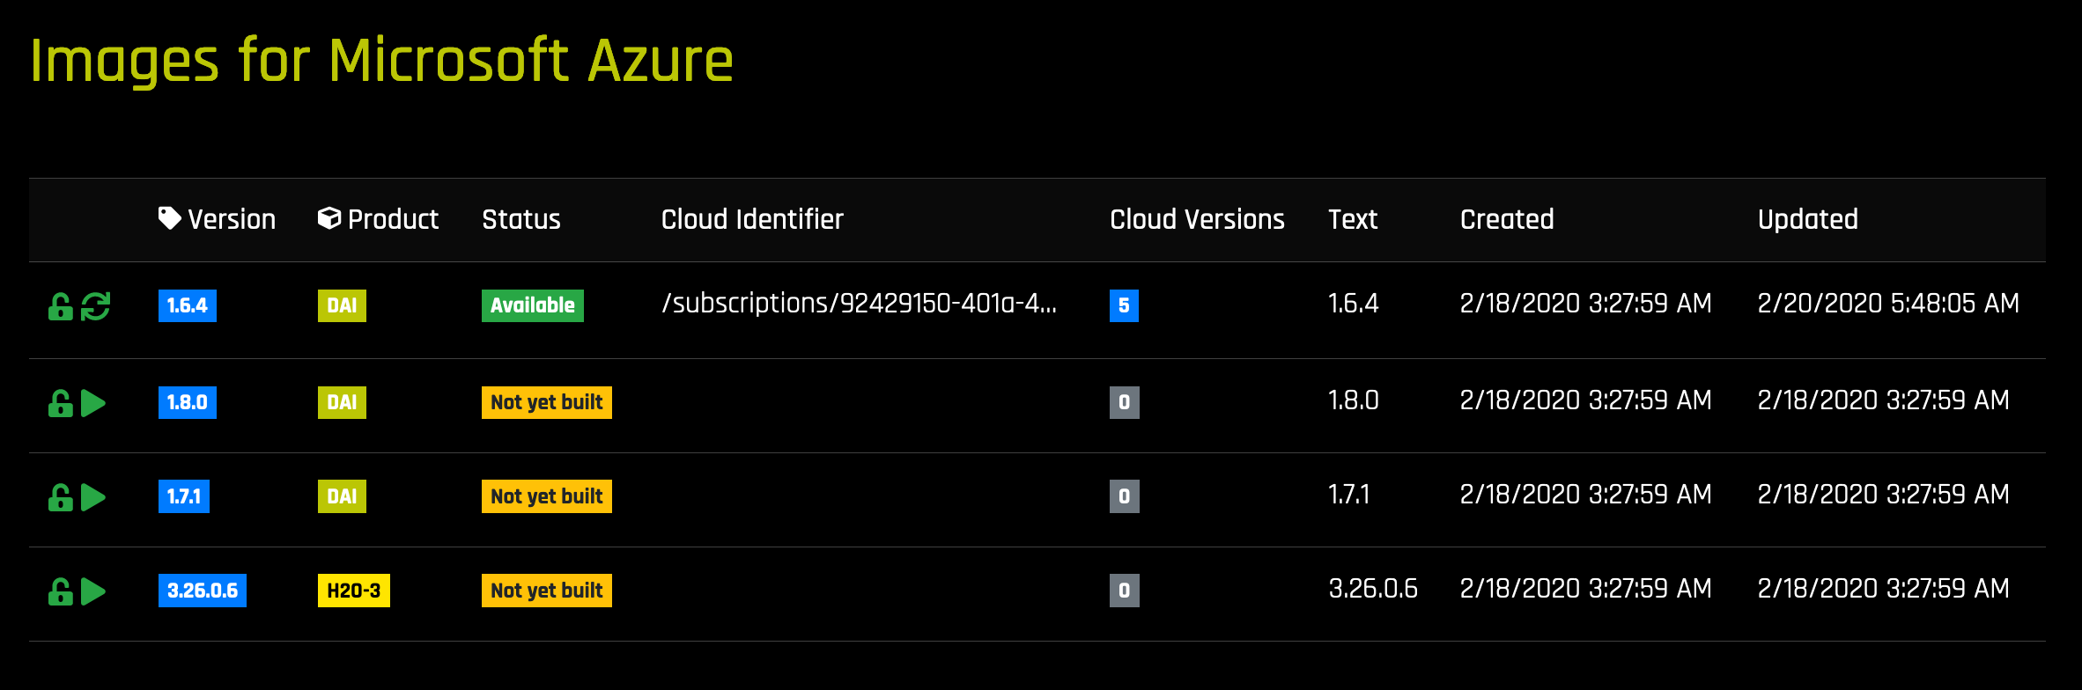
Task: Click the Cloud Identifier column header
Action: 752,219
